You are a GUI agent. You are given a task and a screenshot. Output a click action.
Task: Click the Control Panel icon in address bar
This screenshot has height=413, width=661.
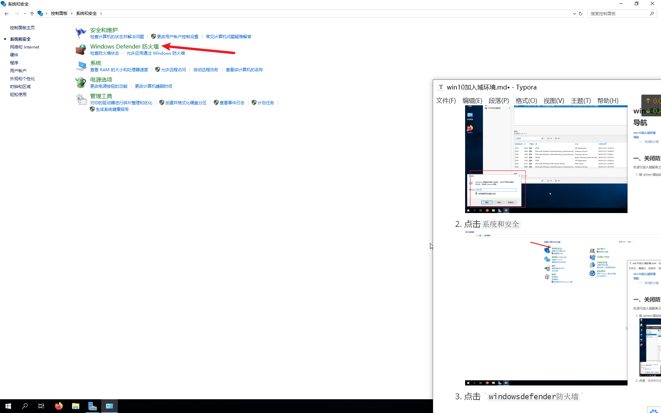point(40,13)
